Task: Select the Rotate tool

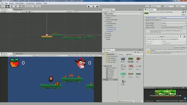Action: point(12,6)
